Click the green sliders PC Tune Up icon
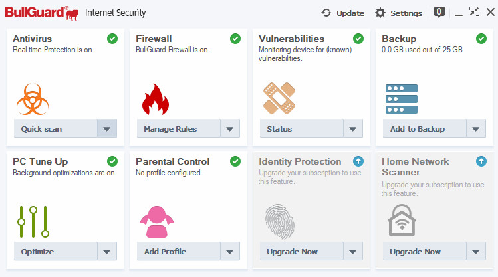Screen dimensions: 498x277 point(33,221)
